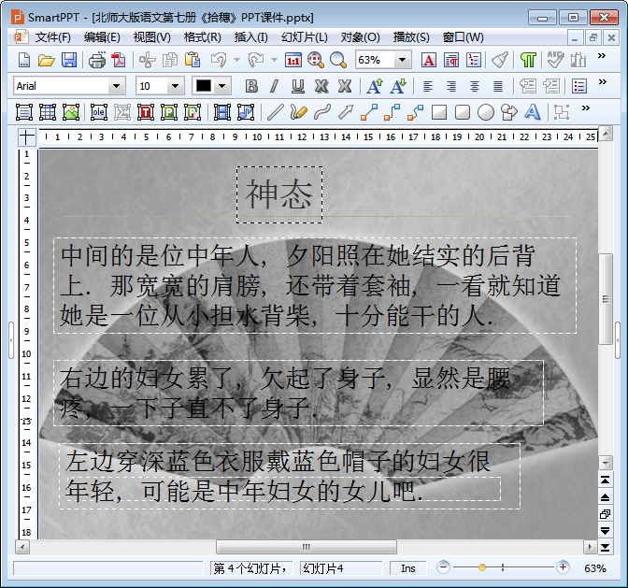Click the increase font size icon

click(374, 86)
